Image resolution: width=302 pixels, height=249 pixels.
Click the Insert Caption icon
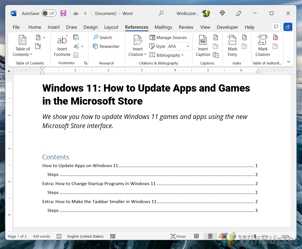(x=203, y=40)
